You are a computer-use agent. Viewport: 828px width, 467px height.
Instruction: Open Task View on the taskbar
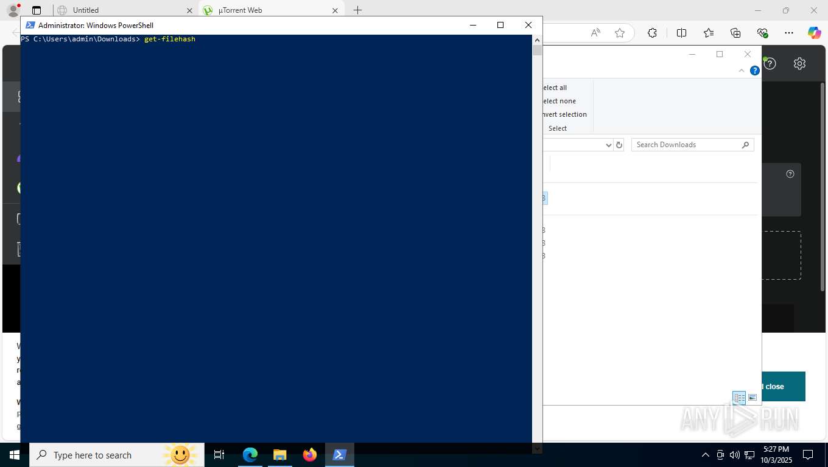(x=219, y=455)
